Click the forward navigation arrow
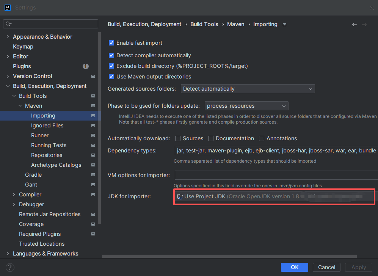378x276 pixels. pos(364,25)
